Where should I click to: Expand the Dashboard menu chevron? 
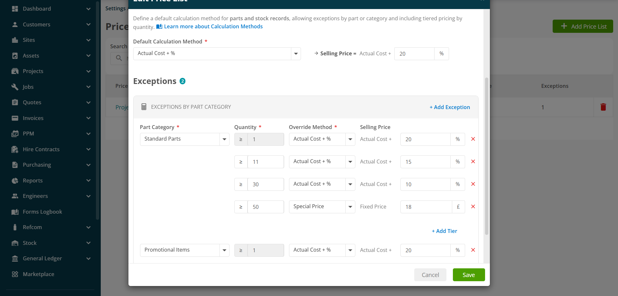[89, 9]
